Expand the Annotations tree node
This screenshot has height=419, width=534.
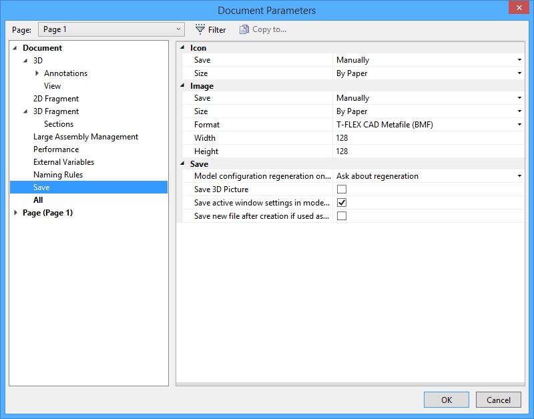coord(37,73)
